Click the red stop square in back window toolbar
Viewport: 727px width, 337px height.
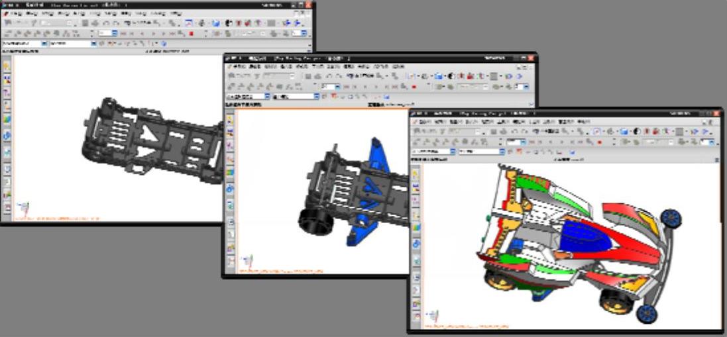[x=192, y=33]
